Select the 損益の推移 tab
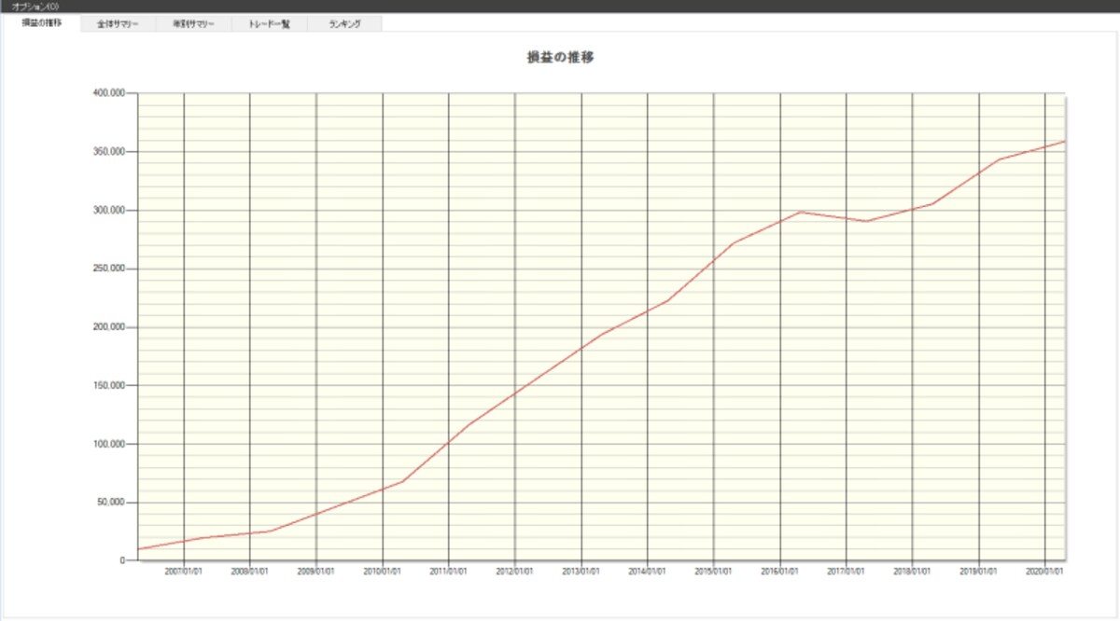This screenshot has width=1120, height=621. [x=42, y=22]
